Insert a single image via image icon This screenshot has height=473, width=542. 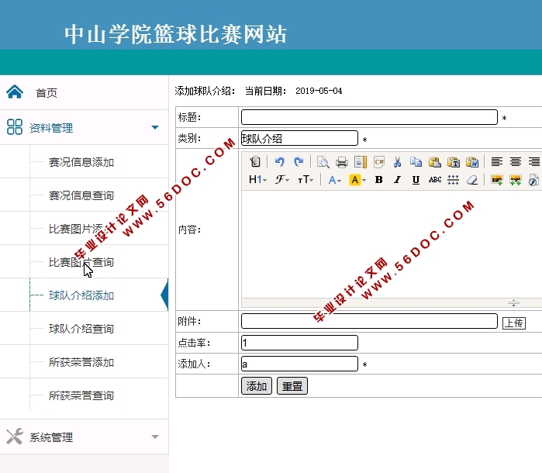497,180
